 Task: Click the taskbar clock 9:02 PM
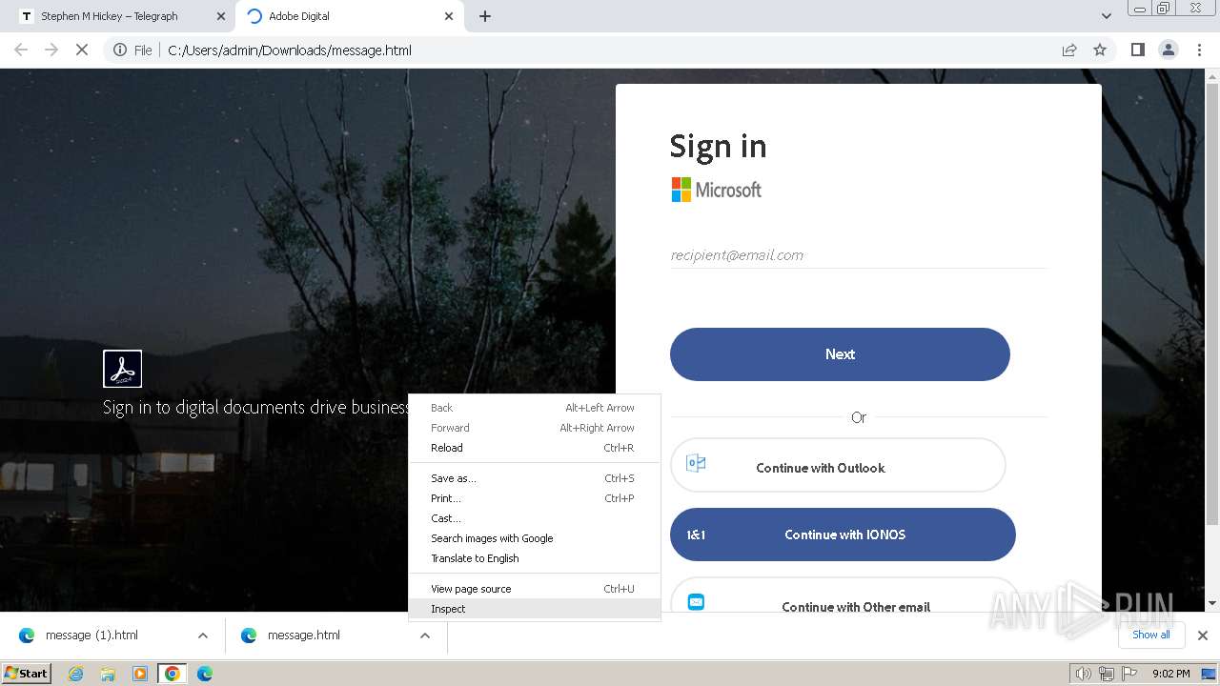pos(1170,674)
